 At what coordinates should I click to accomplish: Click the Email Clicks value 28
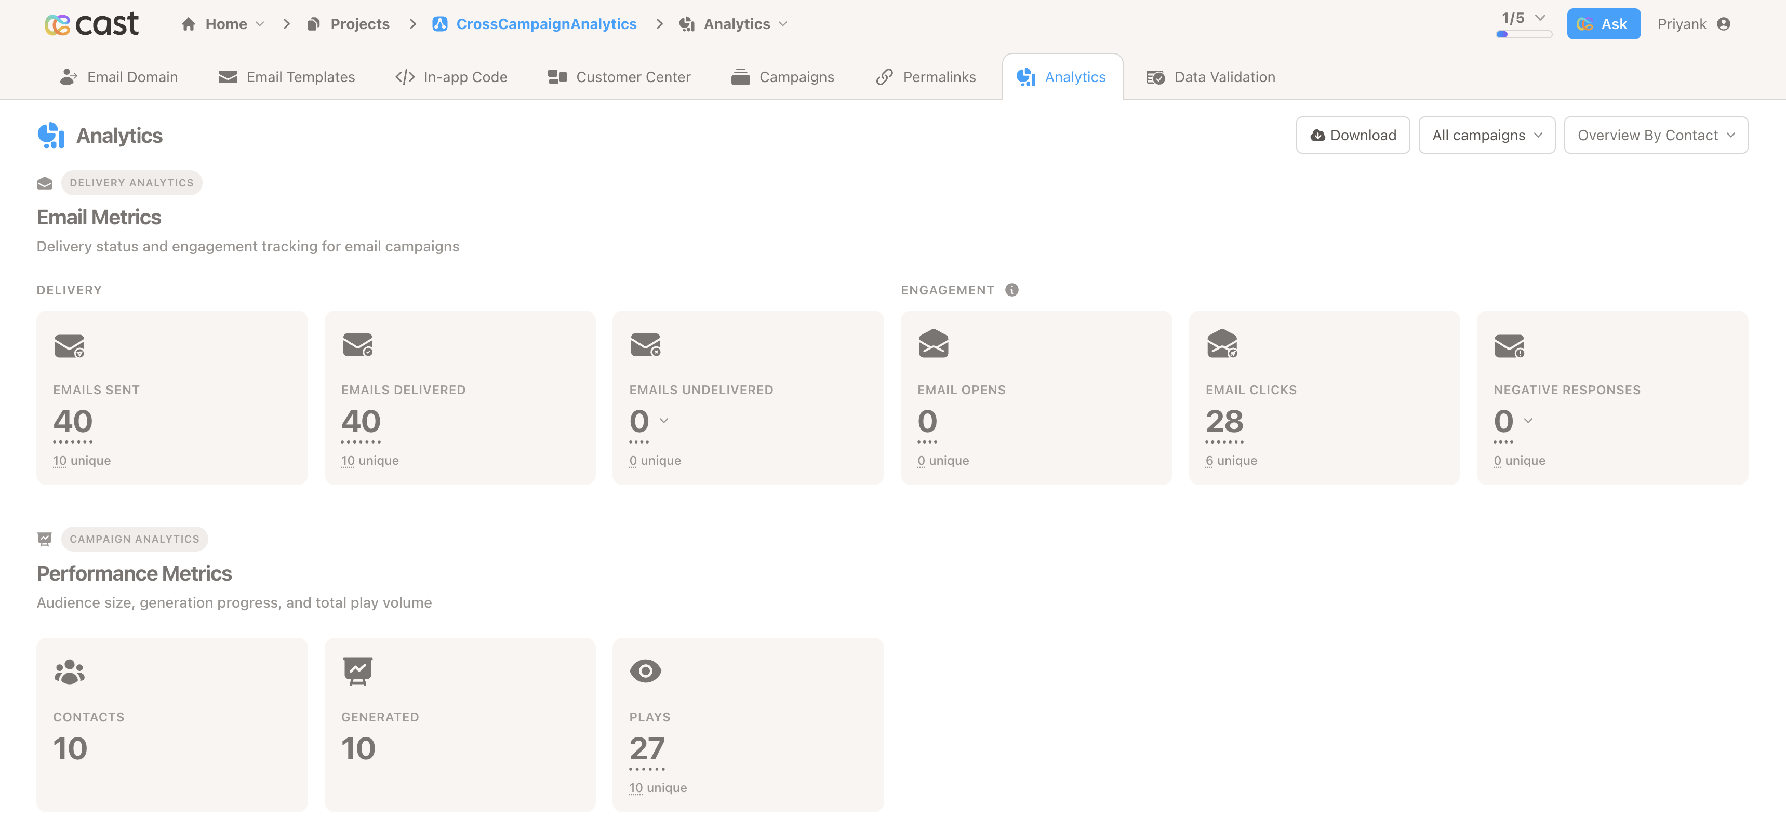point(1224,422)
